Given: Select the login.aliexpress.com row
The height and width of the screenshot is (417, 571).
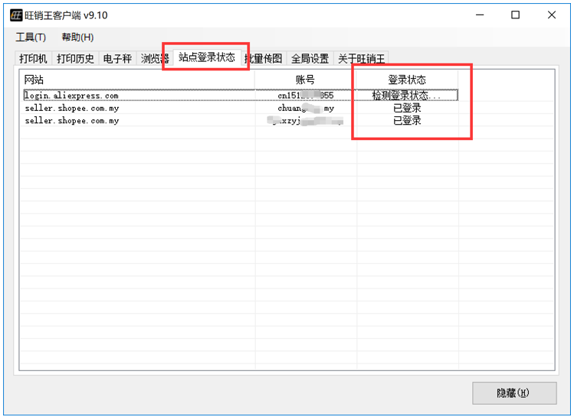Looking at the screenshot, I should (241, 96).
